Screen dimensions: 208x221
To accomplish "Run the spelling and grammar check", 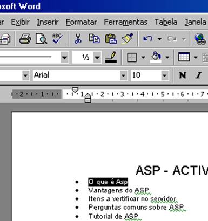I will 57,38.
